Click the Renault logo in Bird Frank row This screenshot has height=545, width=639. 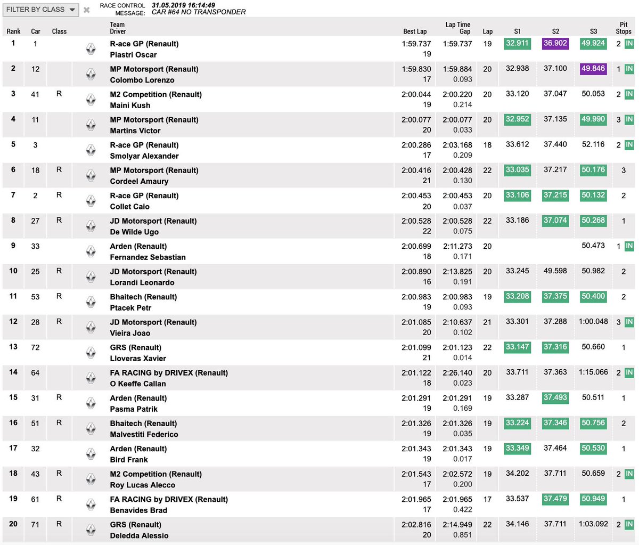click(x=91, y=454)
